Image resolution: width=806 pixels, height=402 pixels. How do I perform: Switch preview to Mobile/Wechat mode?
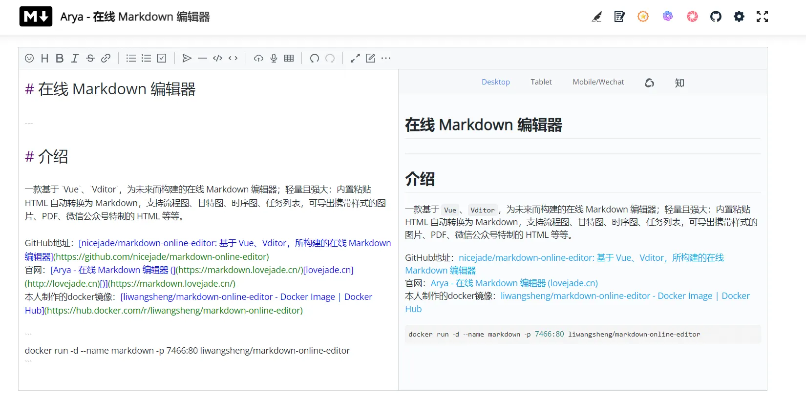(x=598, y=82)
